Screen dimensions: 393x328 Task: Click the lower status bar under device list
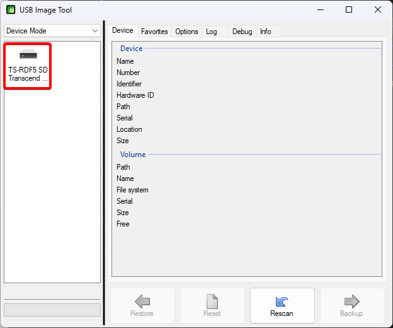52,310
